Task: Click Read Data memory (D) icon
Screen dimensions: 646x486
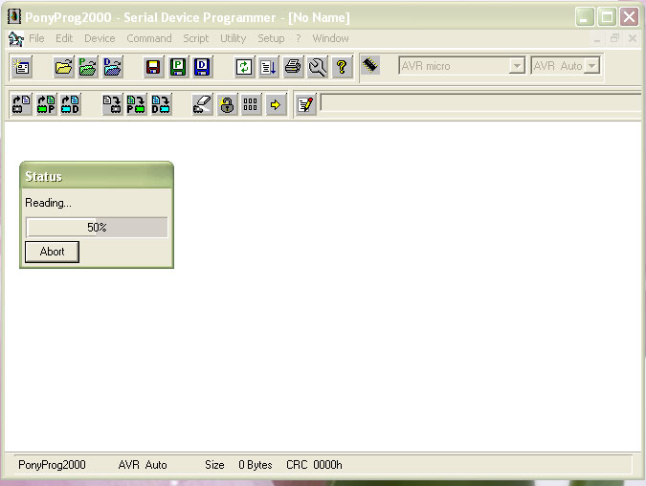Action: pos(71,104)
